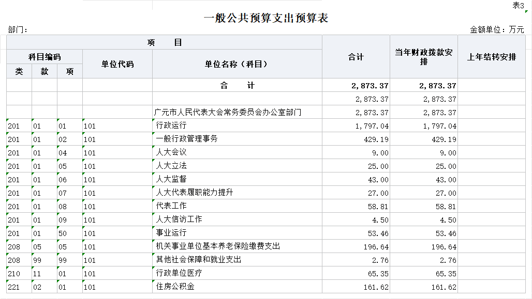Select the 科目编码 header cell
Image resolution: width=532 pixels, height=299 pixels.
[45, 57]
